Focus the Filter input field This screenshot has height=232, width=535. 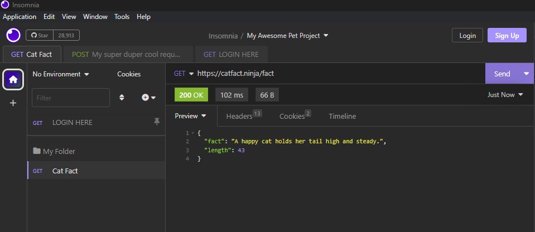tap(71, 98)
